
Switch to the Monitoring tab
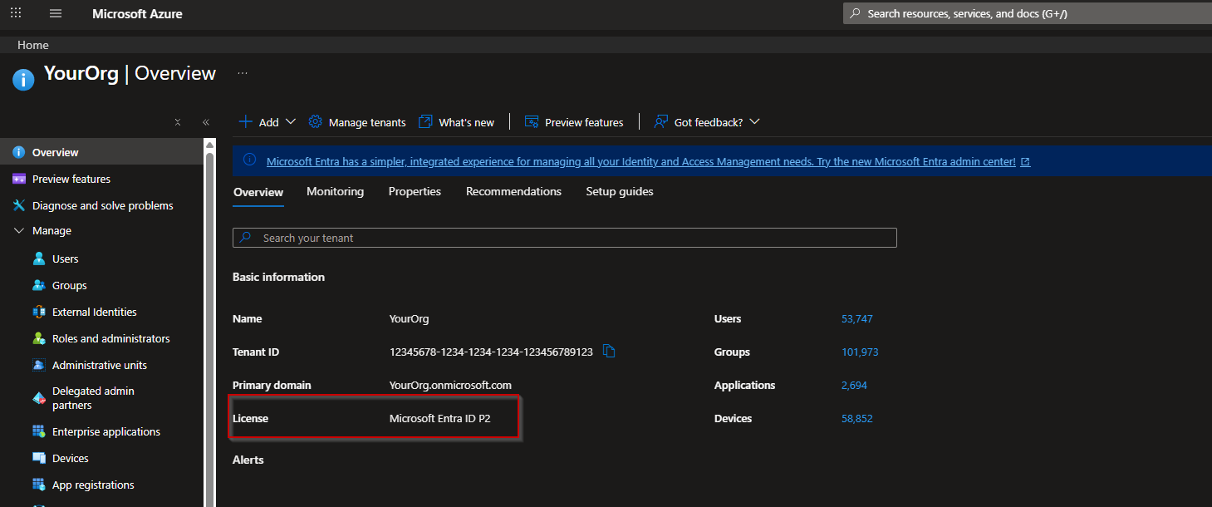tap(335, 191)
